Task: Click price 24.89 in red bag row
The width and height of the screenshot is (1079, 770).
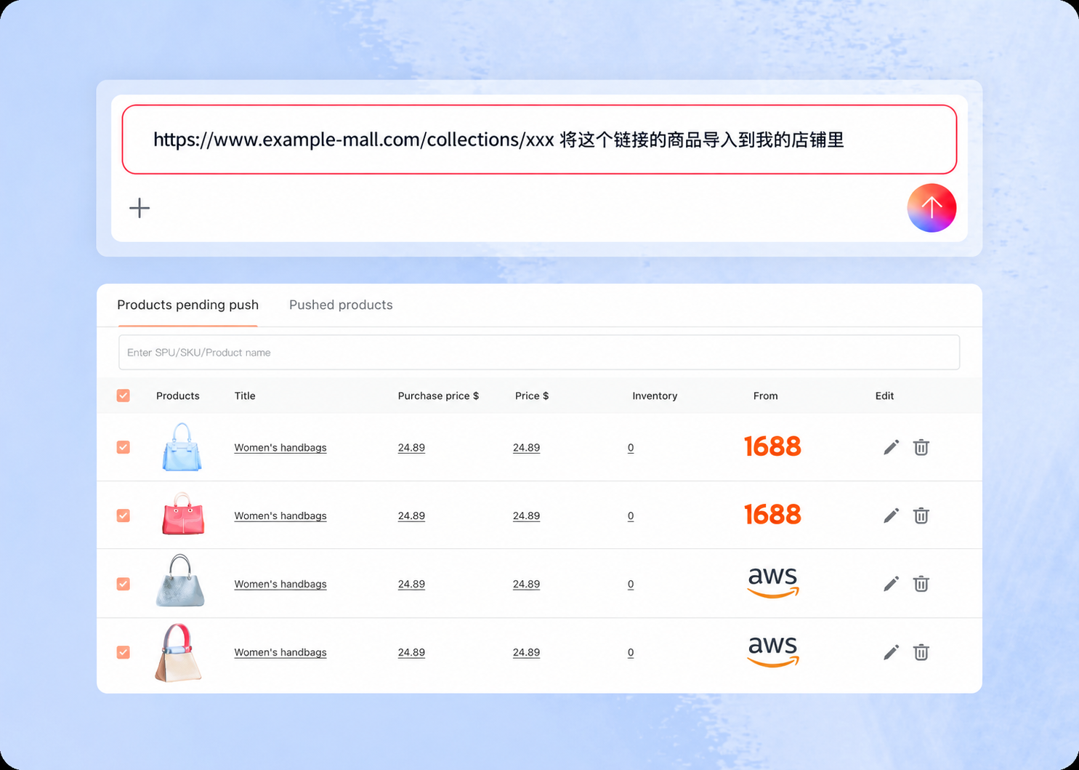Action: [x=526, y=516]
